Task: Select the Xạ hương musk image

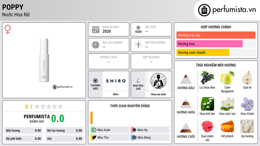Action: [x=247, y=126]
